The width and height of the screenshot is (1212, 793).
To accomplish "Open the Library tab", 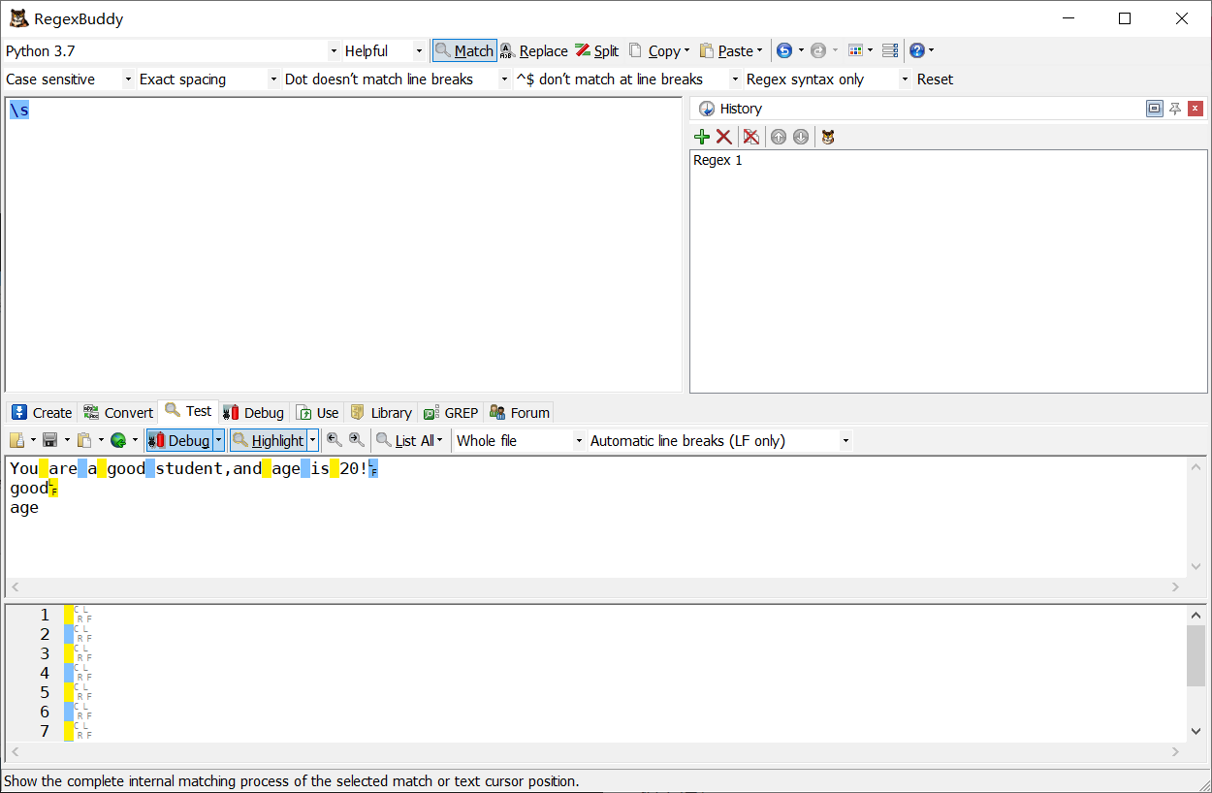I will click(x=382, y=412).
